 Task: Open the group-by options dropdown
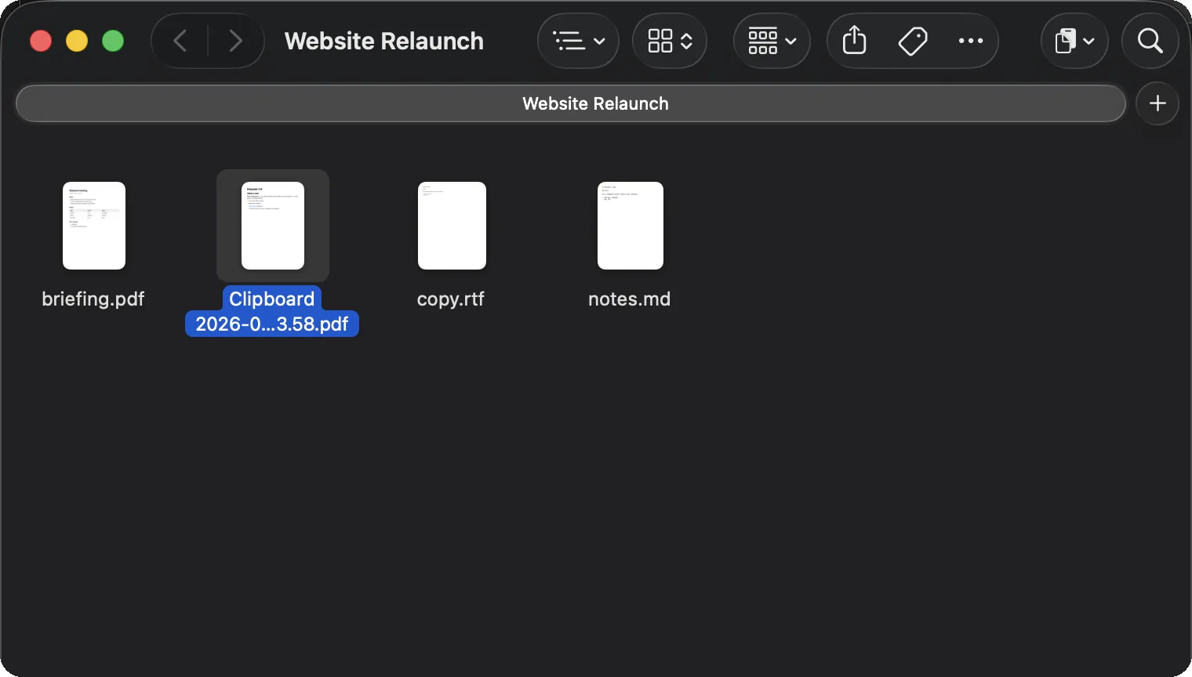click(772, 41)
